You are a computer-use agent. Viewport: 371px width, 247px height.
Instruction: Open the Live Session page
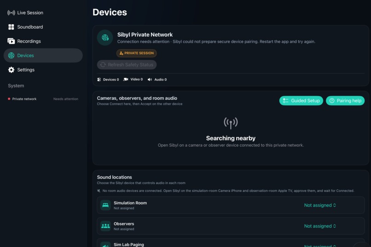pyautogui.click(x=25, y=13)
